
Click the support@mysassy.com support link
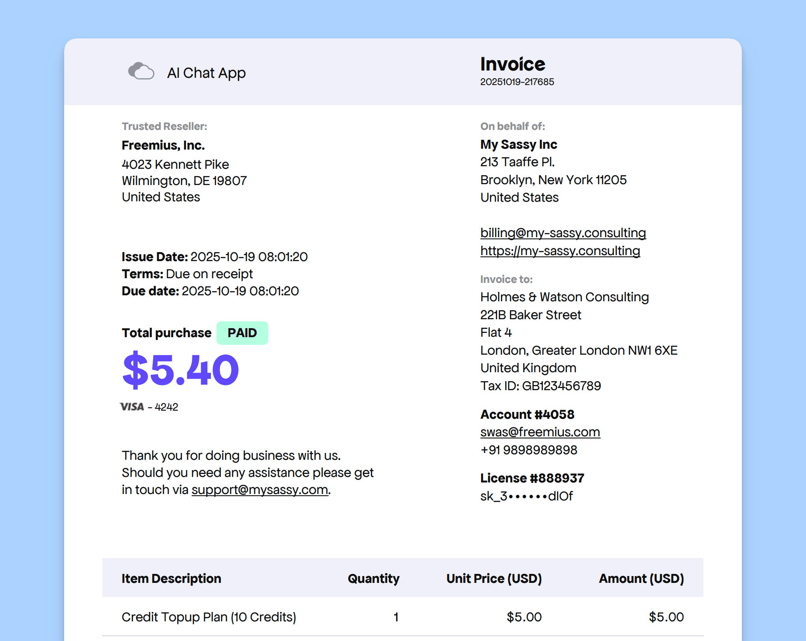pos(260,490)
